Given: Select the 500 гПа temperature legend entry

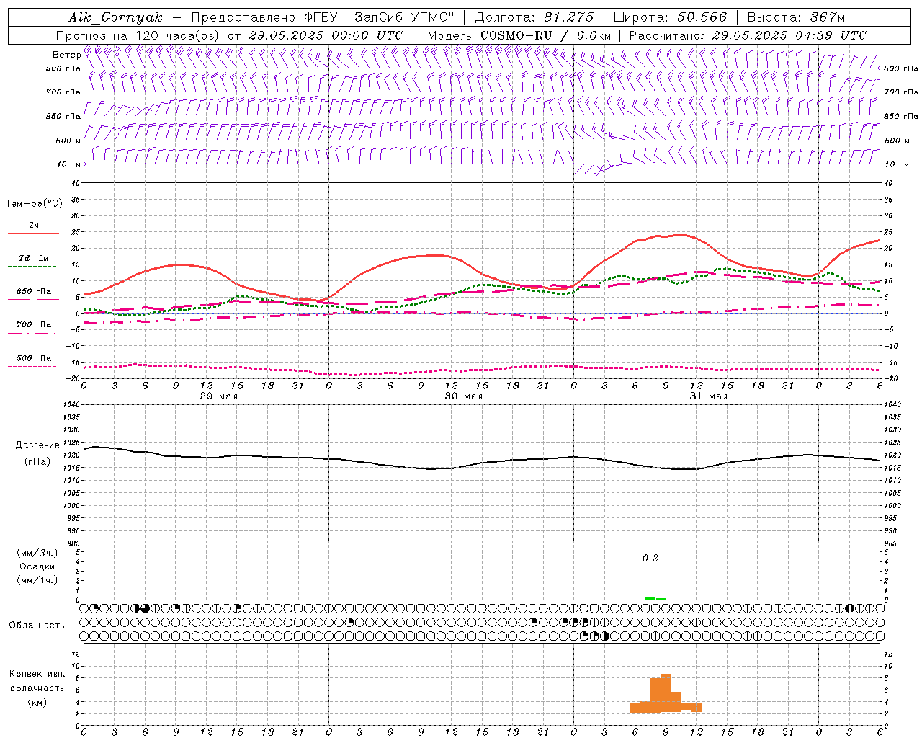Looking at the screenshot, I should [34, 357].
